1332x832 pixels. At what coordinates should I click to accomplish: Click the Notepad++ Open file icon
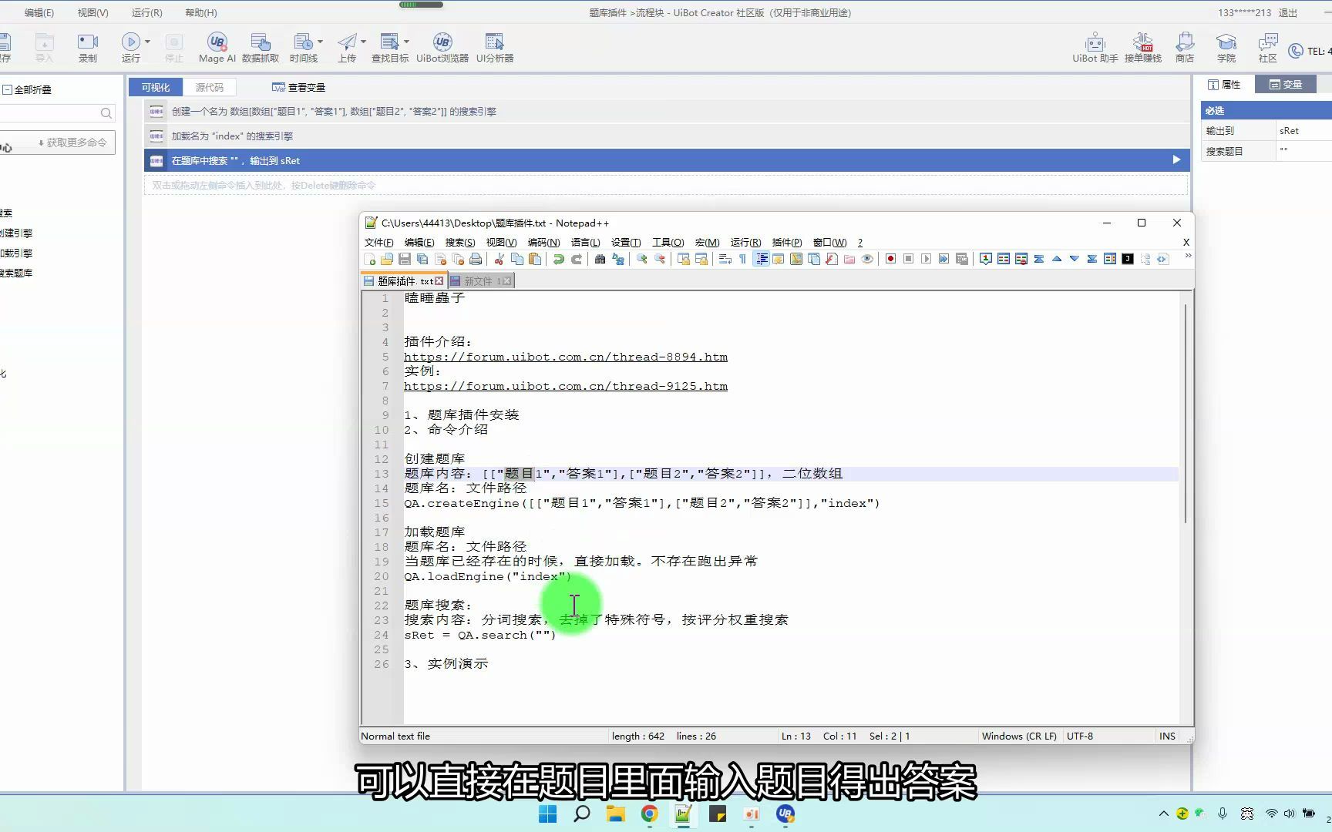387,259
